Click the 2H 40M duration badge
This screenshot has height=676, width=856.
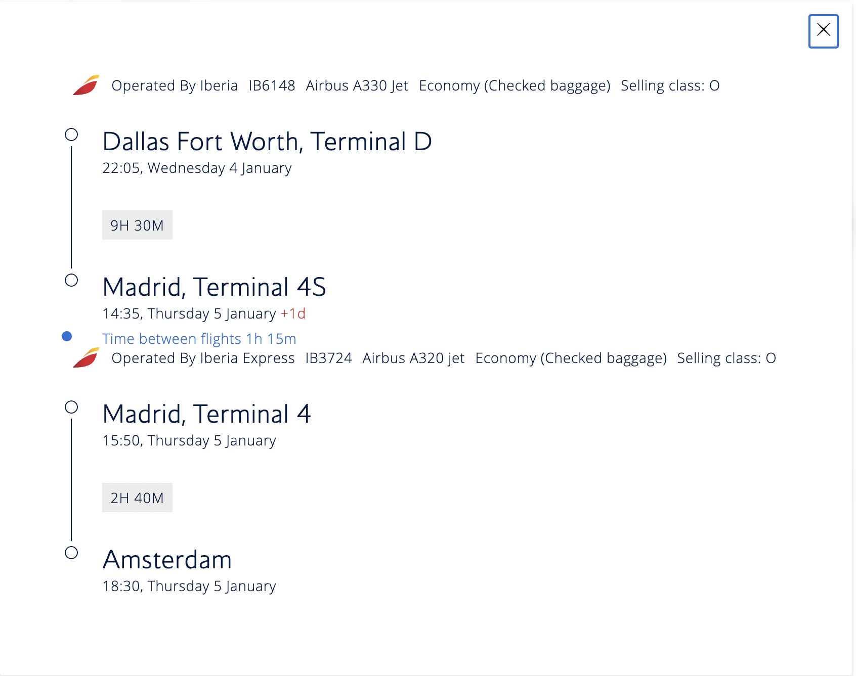(137, 498)
